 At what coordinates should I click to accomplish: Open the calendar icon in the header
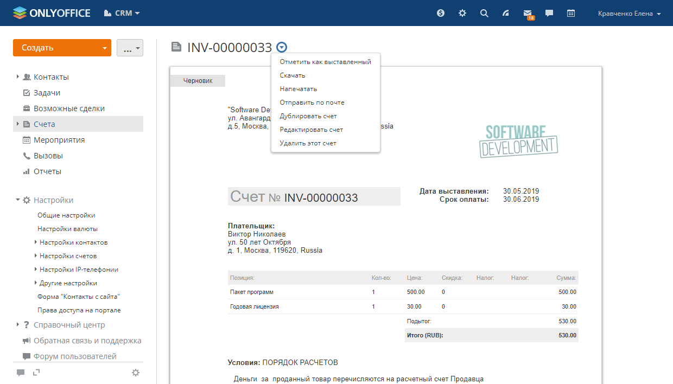click(571, 13)
